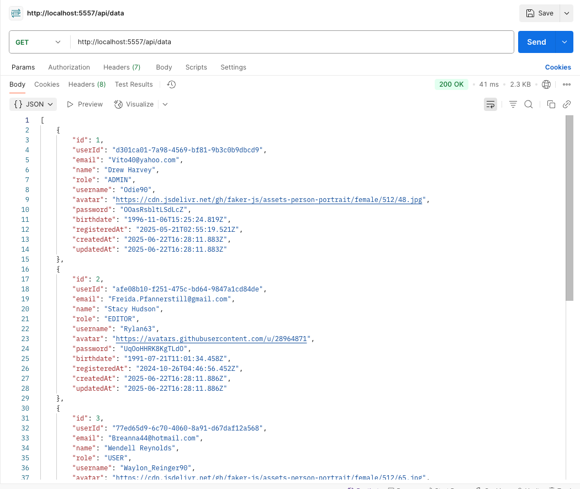Open the Scripts tab

[196, 67]
